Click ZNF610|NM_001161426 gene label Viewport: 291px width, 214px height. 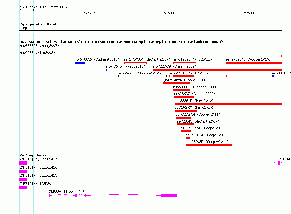[x=38, y=167]
